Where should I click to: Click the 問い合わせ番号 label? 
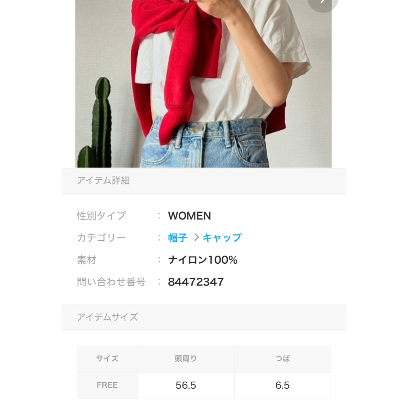click(111, 282)
